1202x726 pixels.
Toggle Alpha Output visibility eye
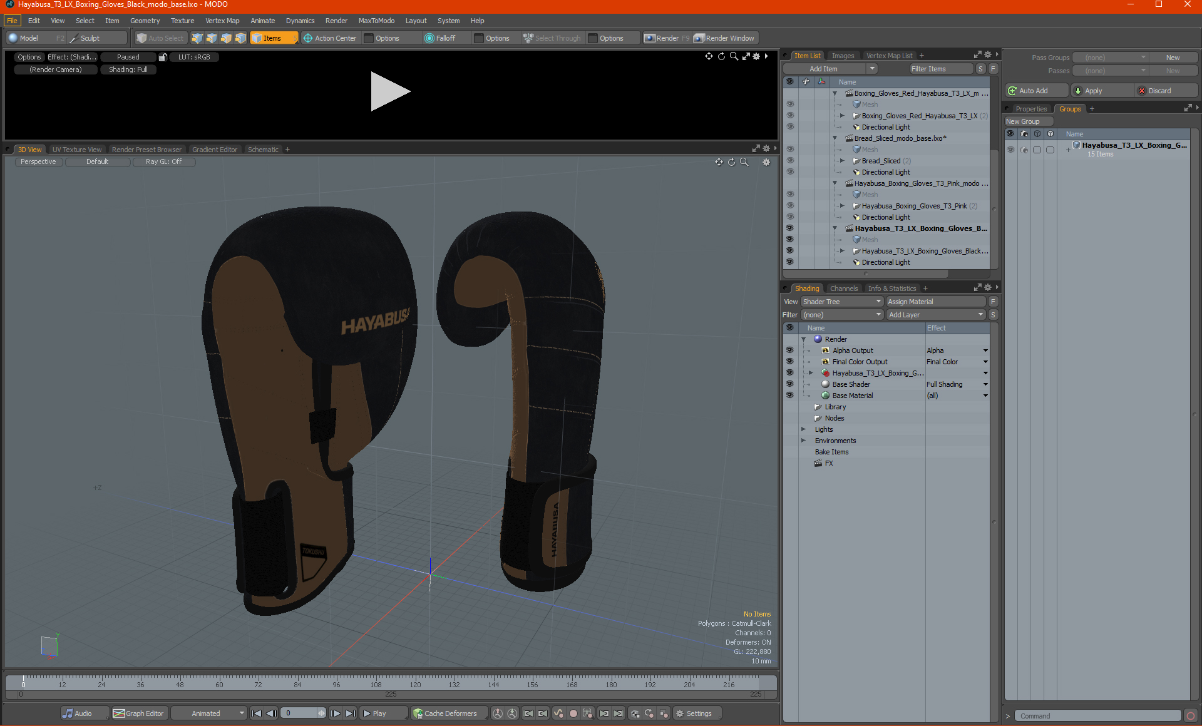(x=789, y=350)
